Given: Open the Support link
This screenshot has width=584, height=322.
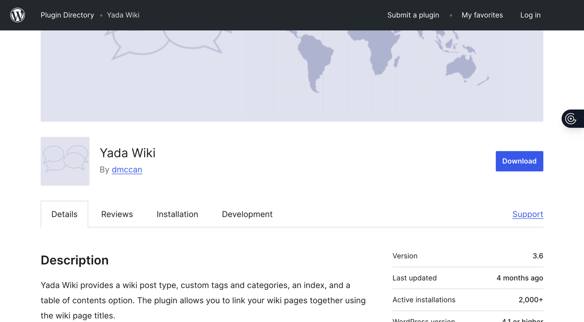Looking at the screenshot, I should tap(527, 214).
